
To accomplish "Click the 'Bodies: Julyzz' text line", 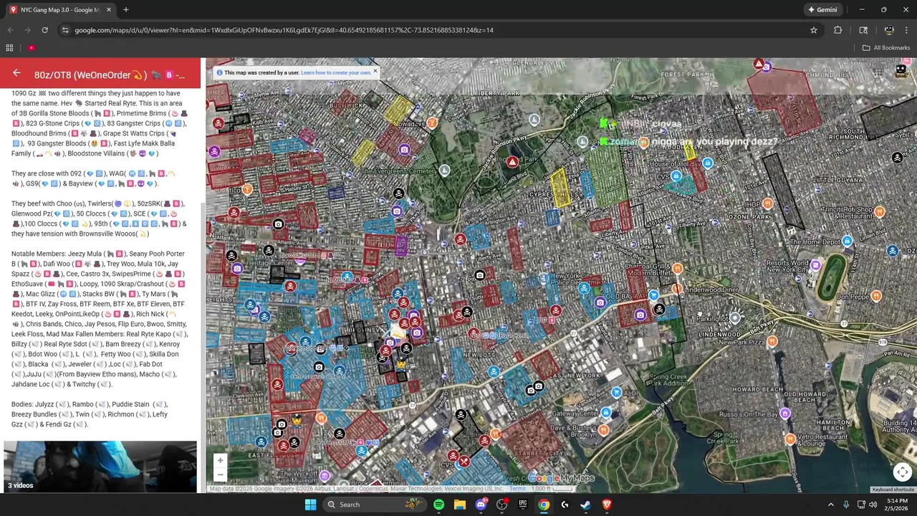I will click(x=90, y=414).
